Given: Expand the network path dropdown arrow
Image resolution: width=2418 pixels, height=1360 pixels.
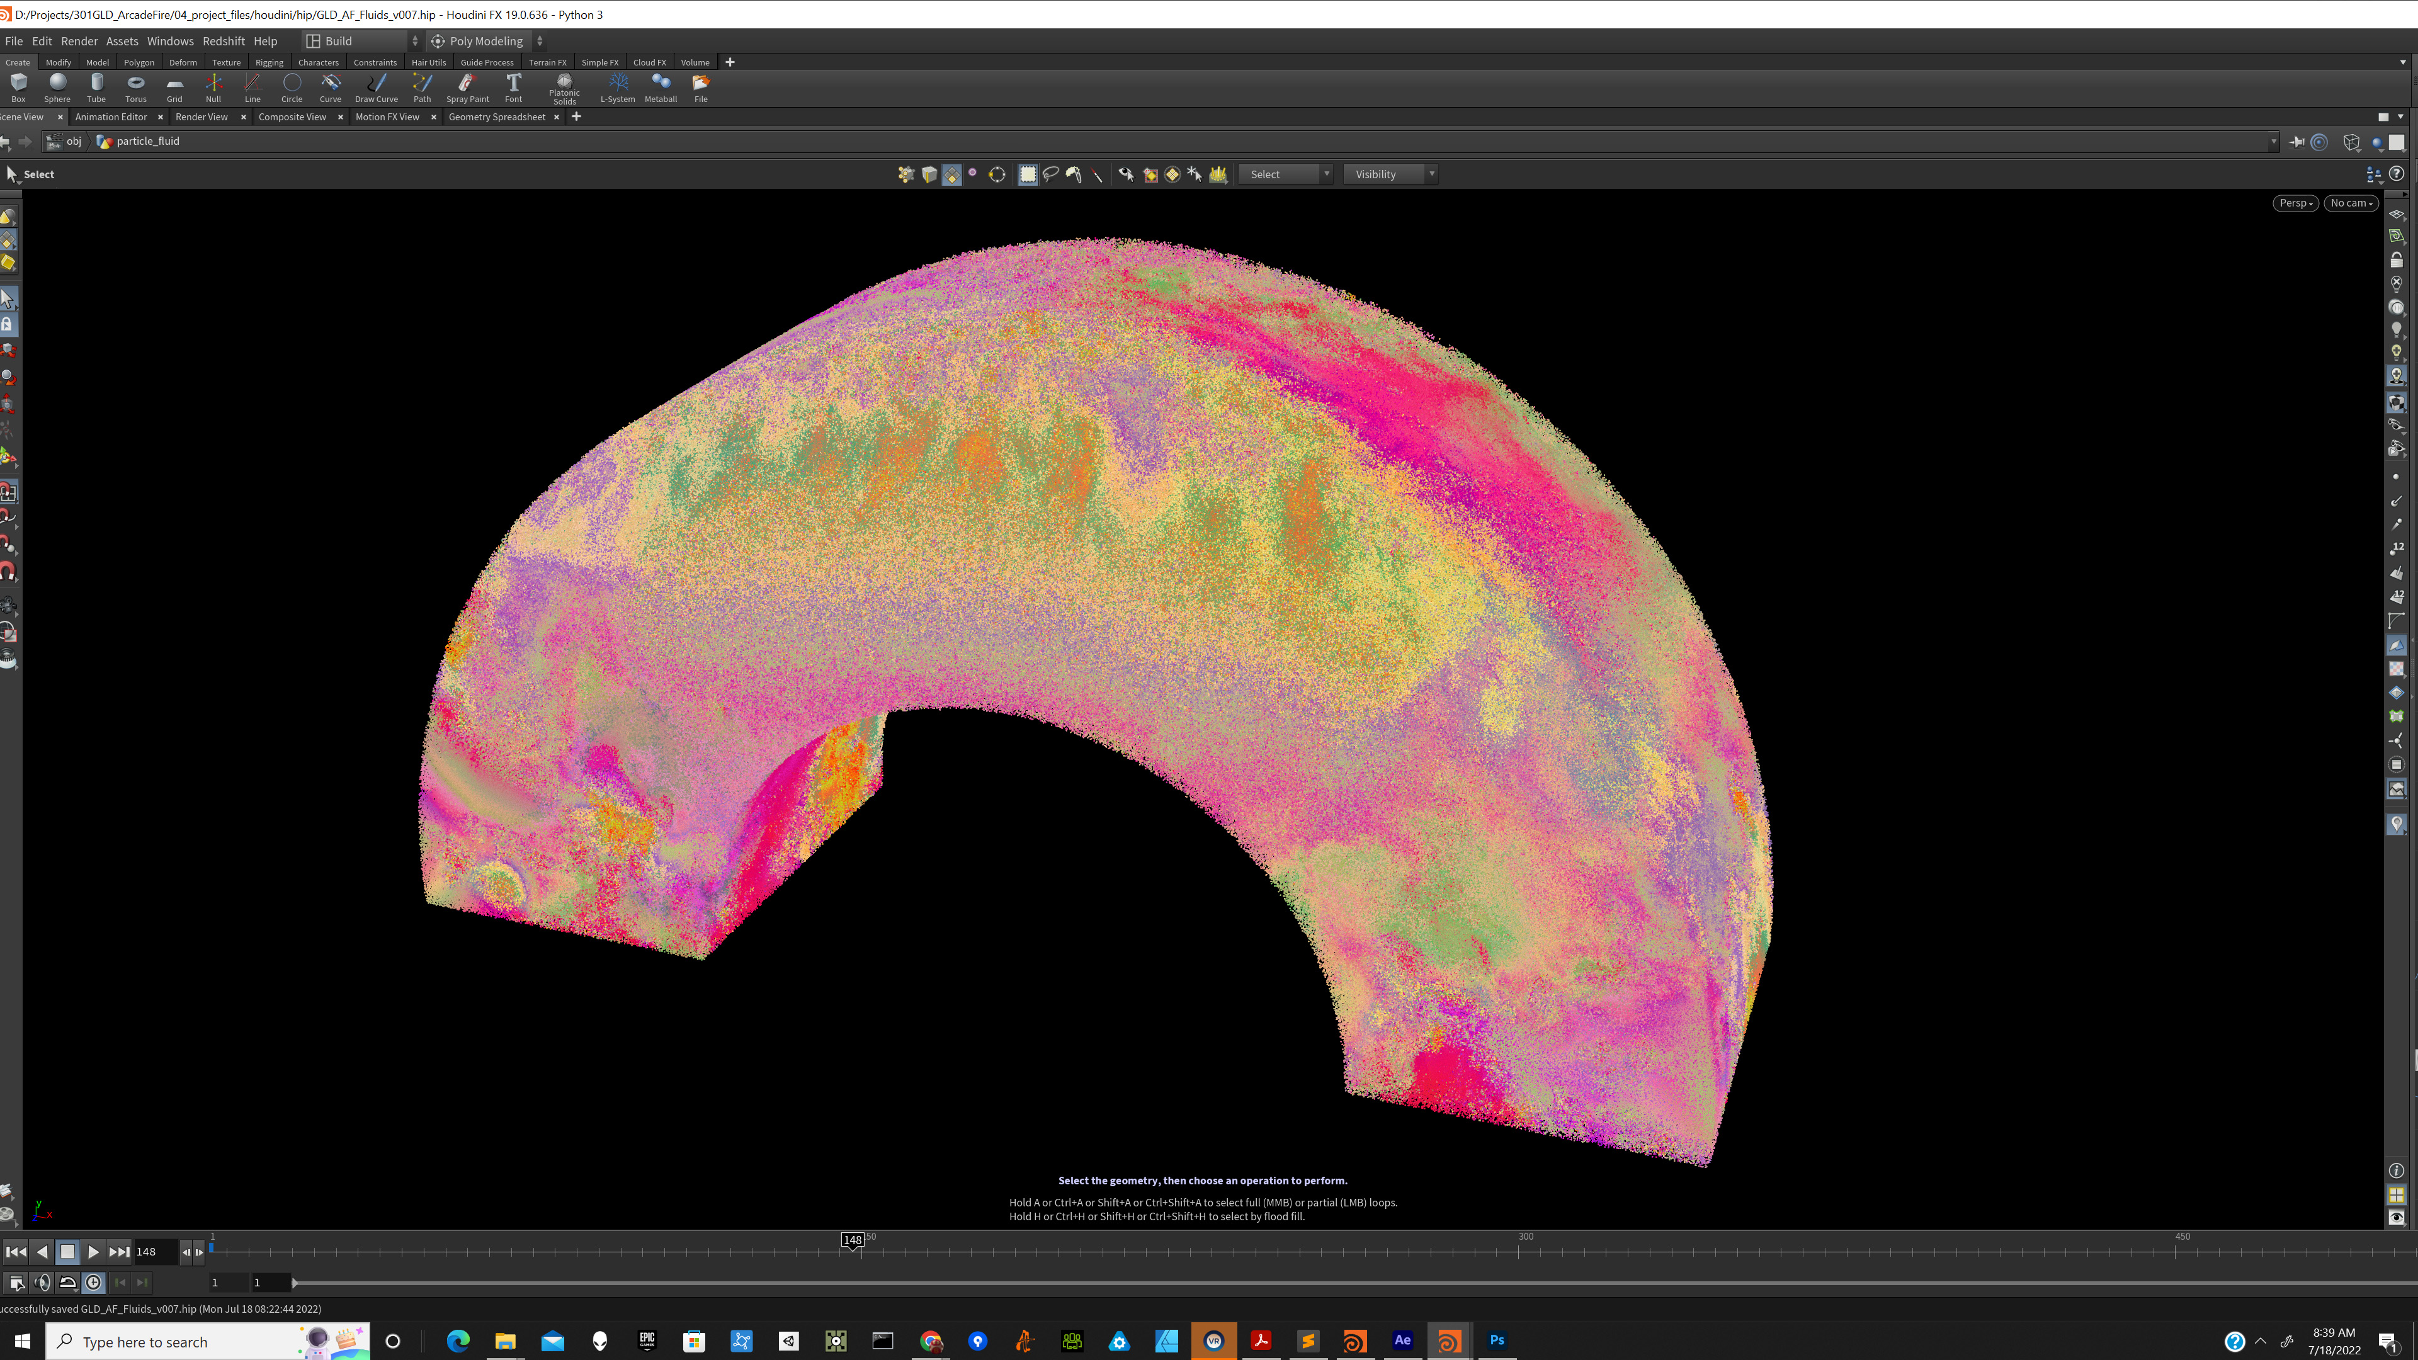Looking at the screenshot, I should (x=2273, y=142).
